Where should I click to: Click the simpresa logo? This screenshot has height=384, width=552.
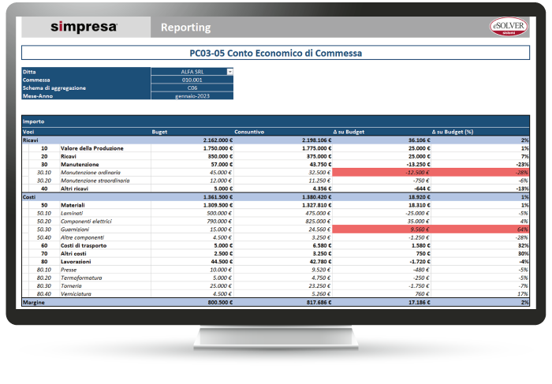84,27
